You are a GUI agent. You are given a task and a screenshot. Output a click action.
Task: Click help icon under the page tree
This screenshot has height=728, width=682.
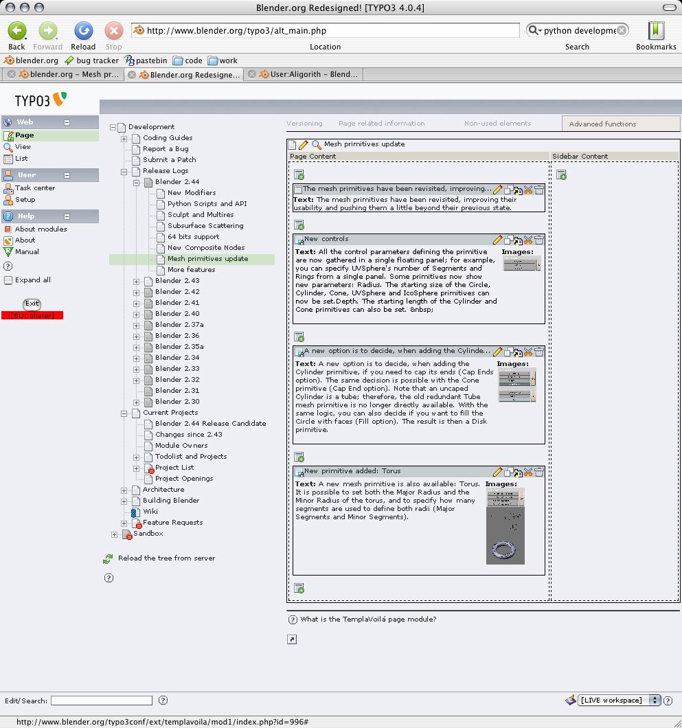[109, 578]
